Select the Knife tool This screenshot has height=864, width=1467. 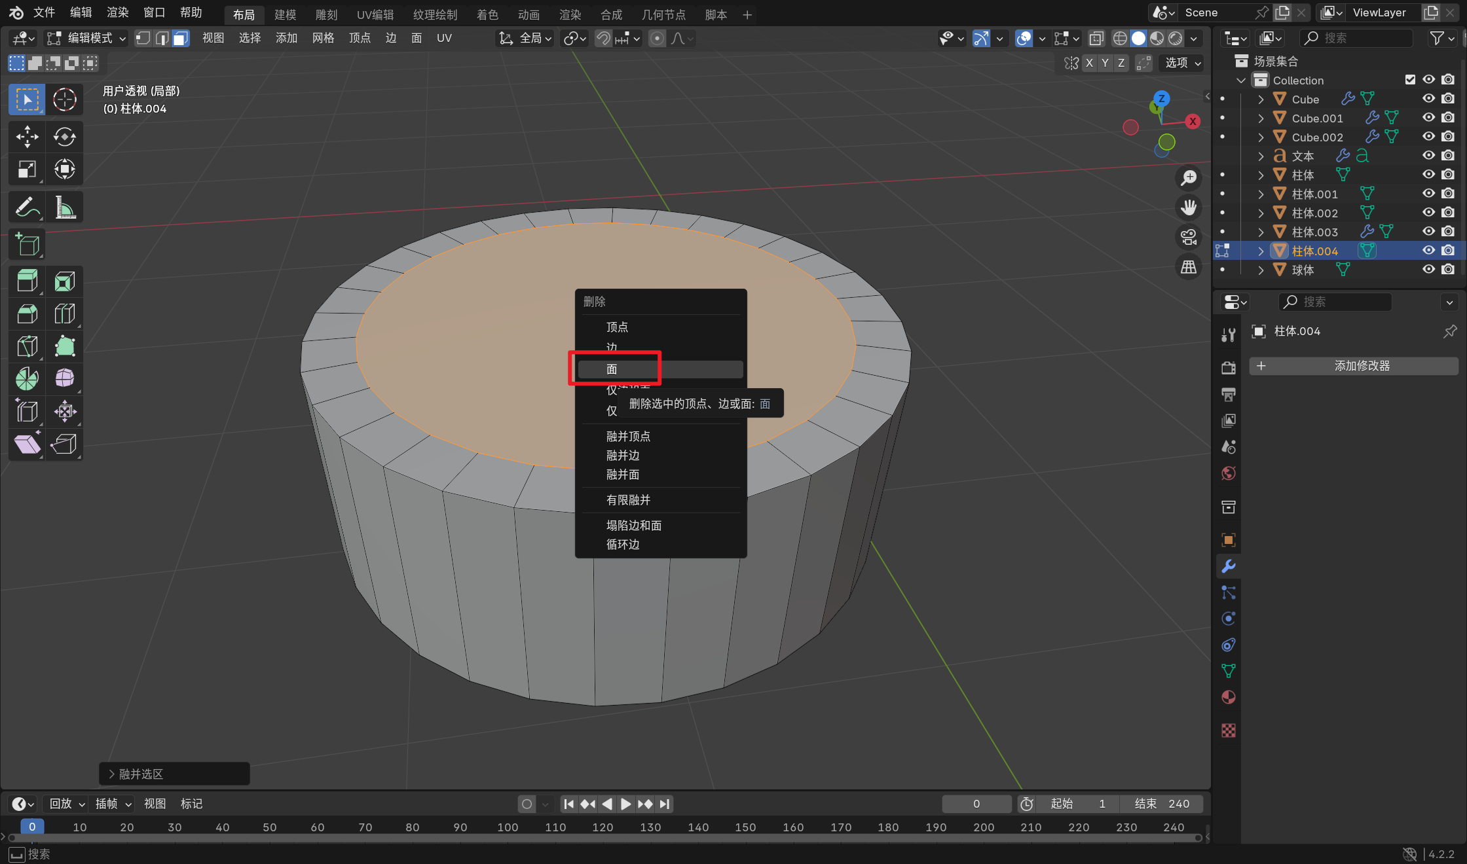click(27, 346)
